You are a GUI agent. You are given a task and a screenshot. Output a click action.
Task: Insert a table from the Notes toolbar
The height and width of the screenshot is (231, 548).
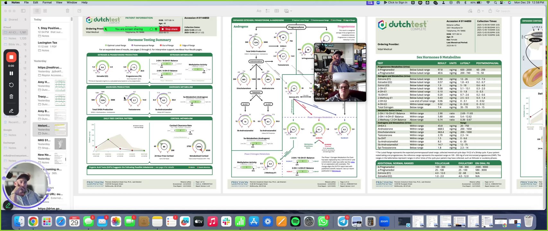277,11
